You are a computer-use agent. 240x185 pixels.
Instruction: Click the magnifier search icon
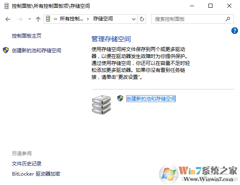point(228,19)
